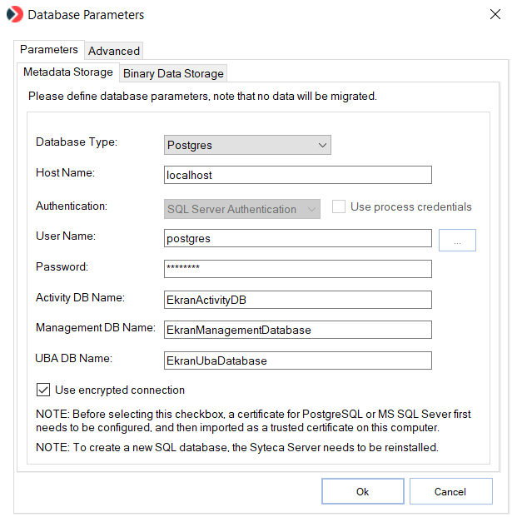The height and width of the screenshot is (517, 512).
Task: Click the Cancel button
Action: (x=450, y=491)
